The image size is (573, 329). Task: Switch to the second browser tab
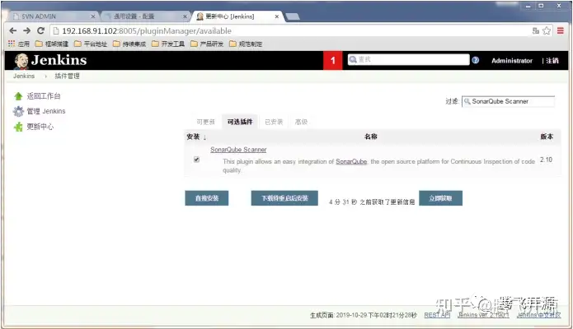point(144,16)
